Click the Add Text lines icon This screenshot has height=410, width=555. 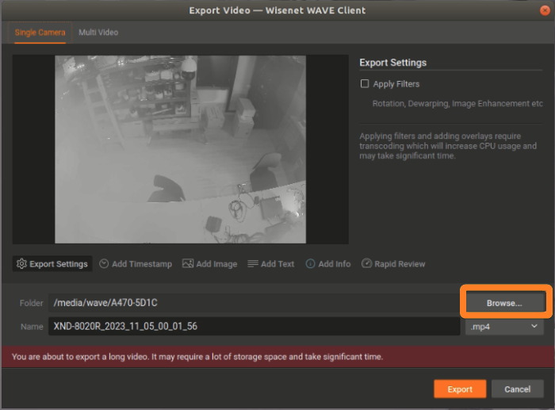253,264
